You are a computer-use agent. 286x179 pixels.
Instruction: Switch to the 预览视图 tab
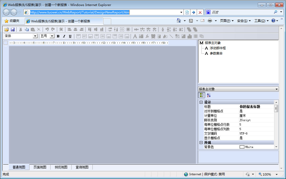(61, 167)
